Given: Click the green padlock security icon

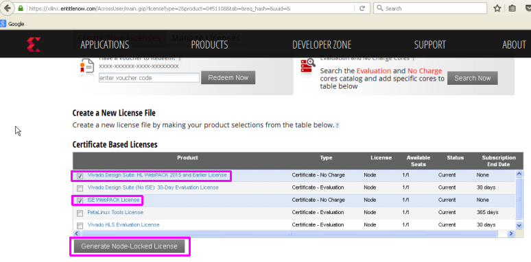Looking at the screenshot, I should point(21,8).
